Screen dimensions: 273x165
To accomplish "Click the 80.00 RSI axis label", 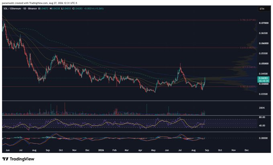I will click(x=262, y=117).
